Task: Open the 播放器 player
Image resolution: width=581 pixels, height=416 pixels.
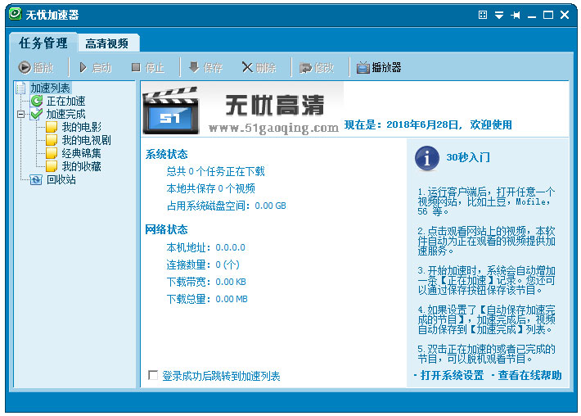Action: [379, 67]
